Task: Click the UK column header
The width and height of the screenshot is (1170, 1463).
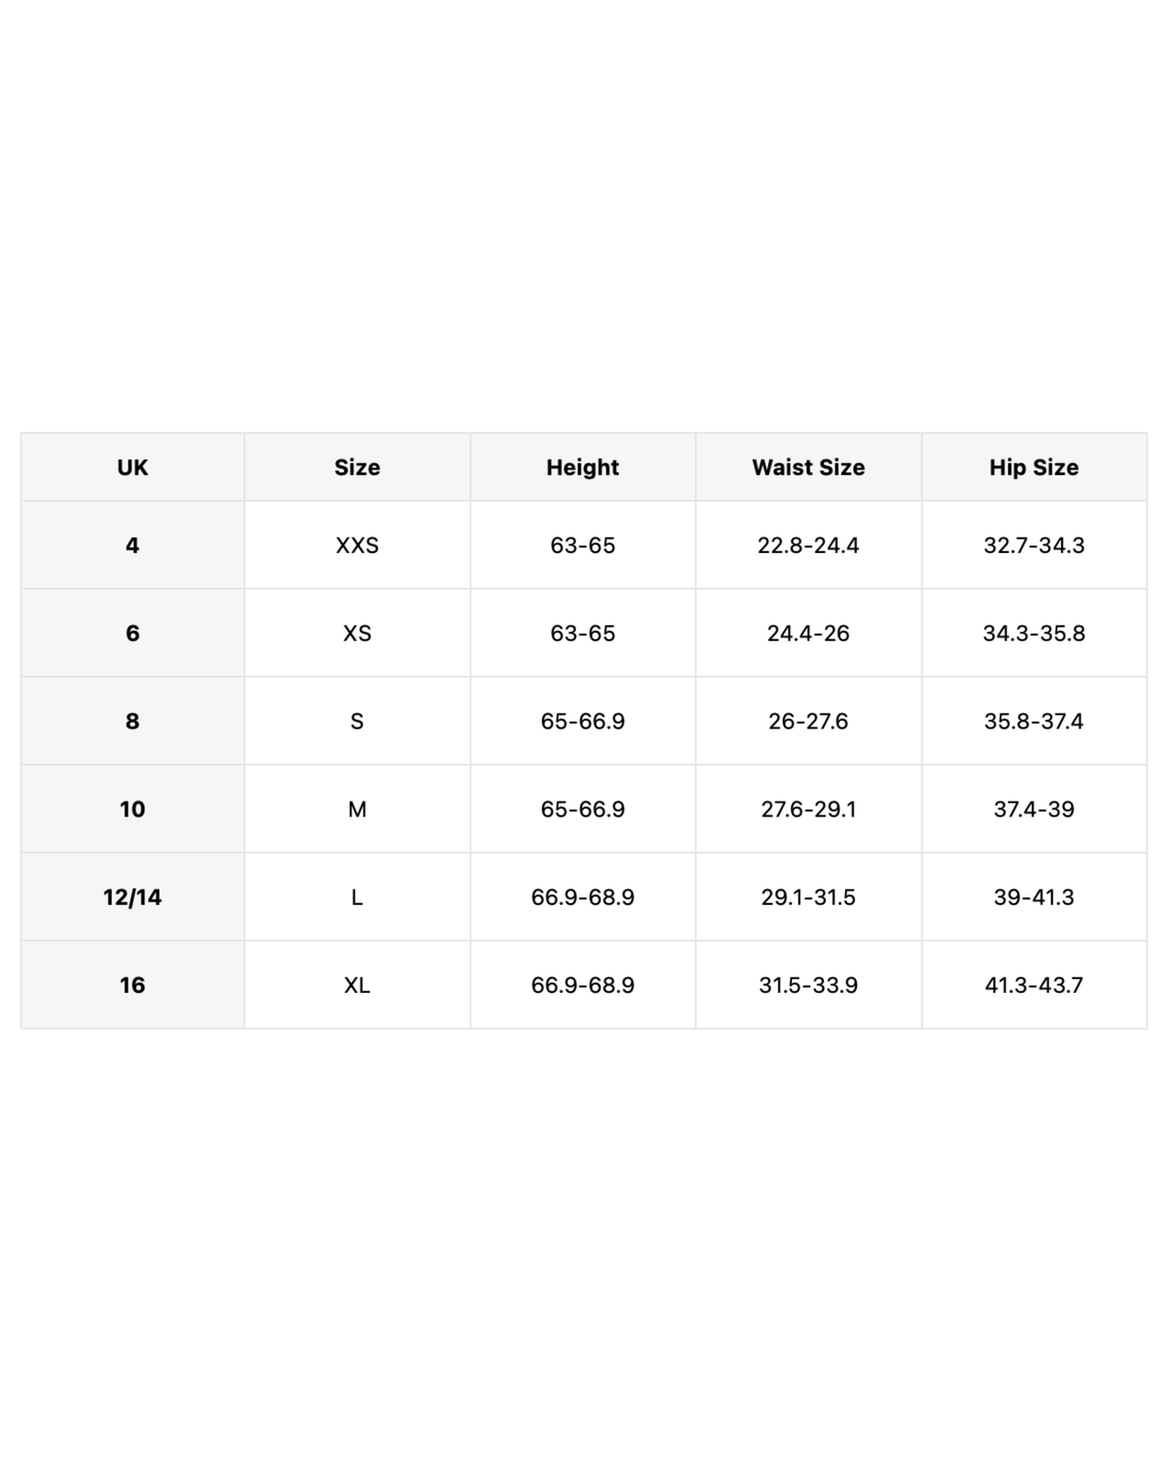Action: pos(133,467)
